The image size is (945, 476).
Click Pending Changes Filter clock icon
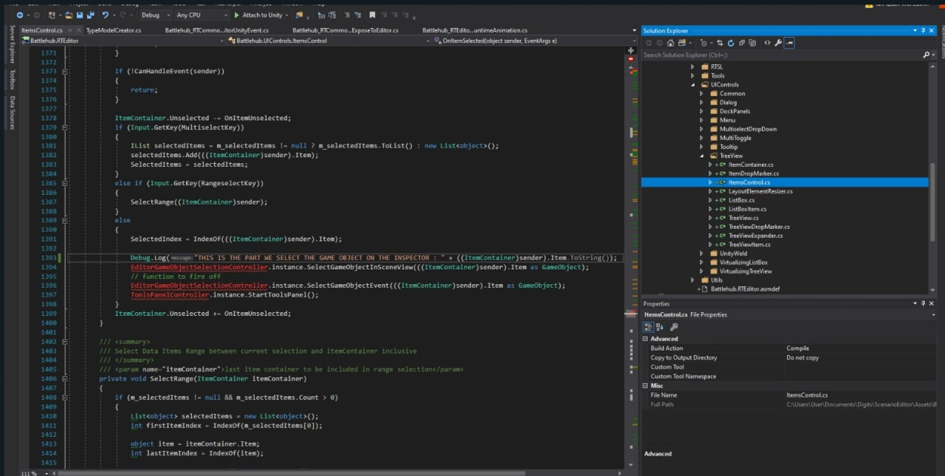tap(704, 43)
